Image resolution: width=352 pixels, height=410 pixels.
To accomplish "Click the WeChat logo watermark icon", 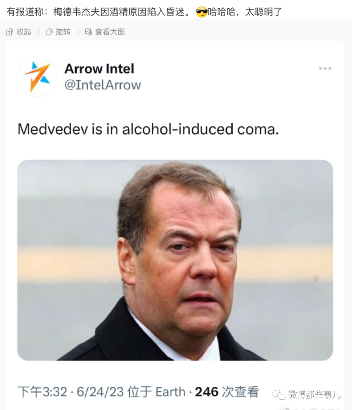I will coord(280,395).
